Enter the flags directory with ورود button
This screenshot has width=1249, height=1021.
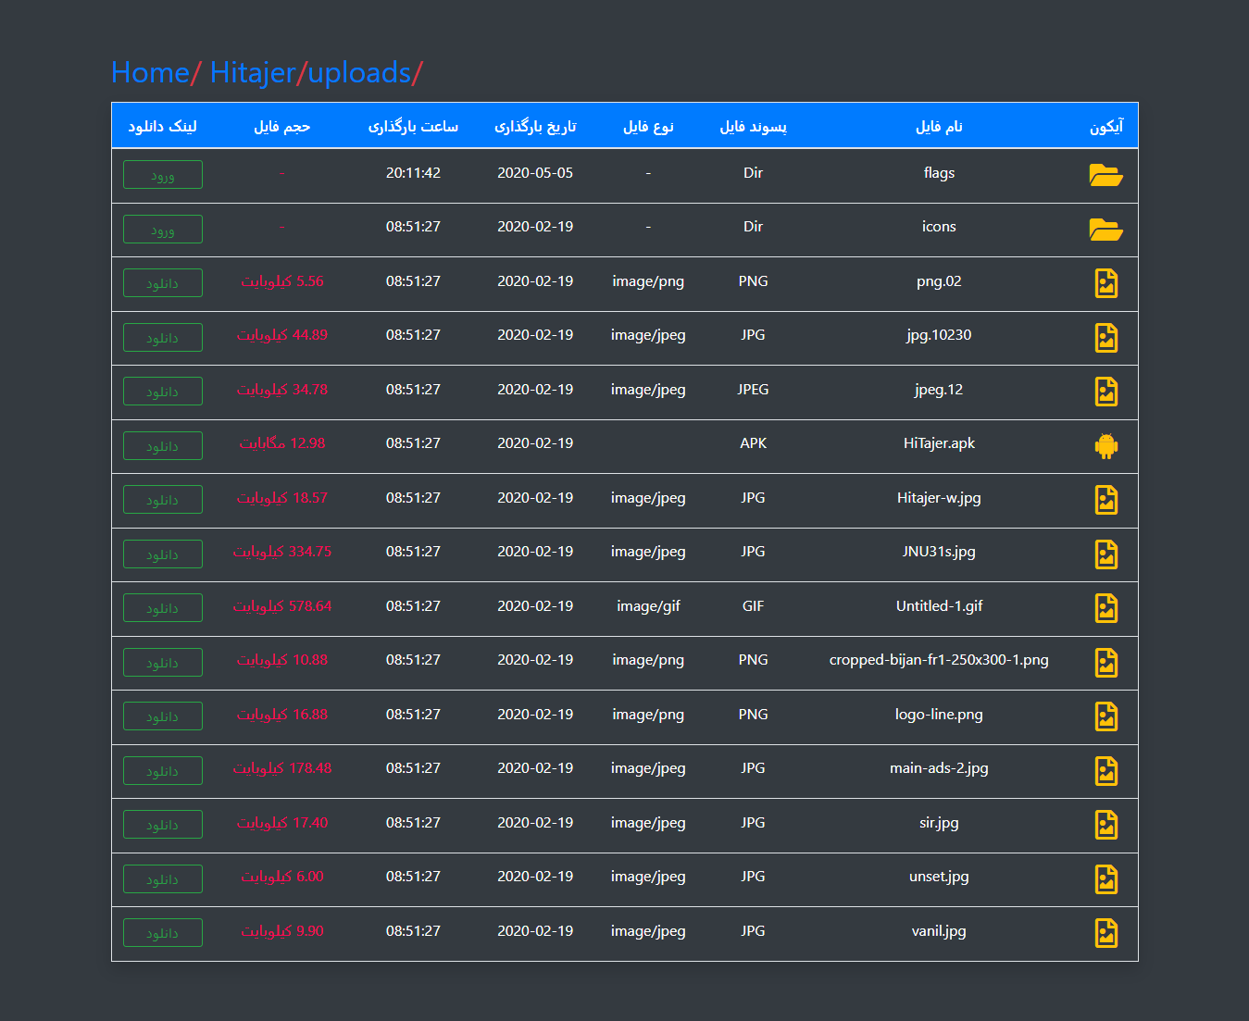pyautogui.click(x=163, y=175)
